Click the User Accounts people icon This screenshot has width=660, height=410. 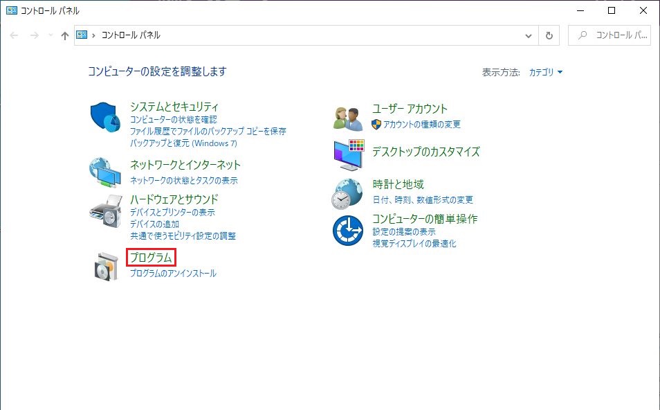pyautogui.click(x=348, y=118)
